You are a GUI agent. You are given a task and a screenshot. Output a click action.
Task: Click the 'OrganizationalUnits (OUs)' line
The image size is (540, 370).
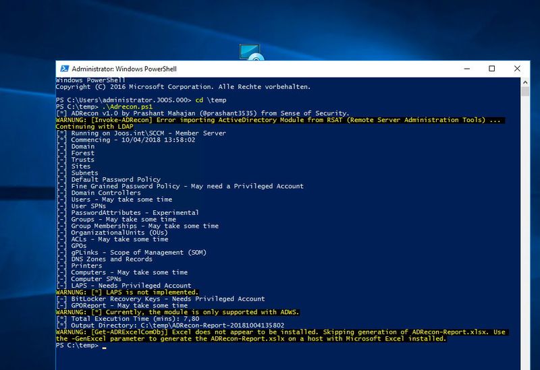point(112,233)
